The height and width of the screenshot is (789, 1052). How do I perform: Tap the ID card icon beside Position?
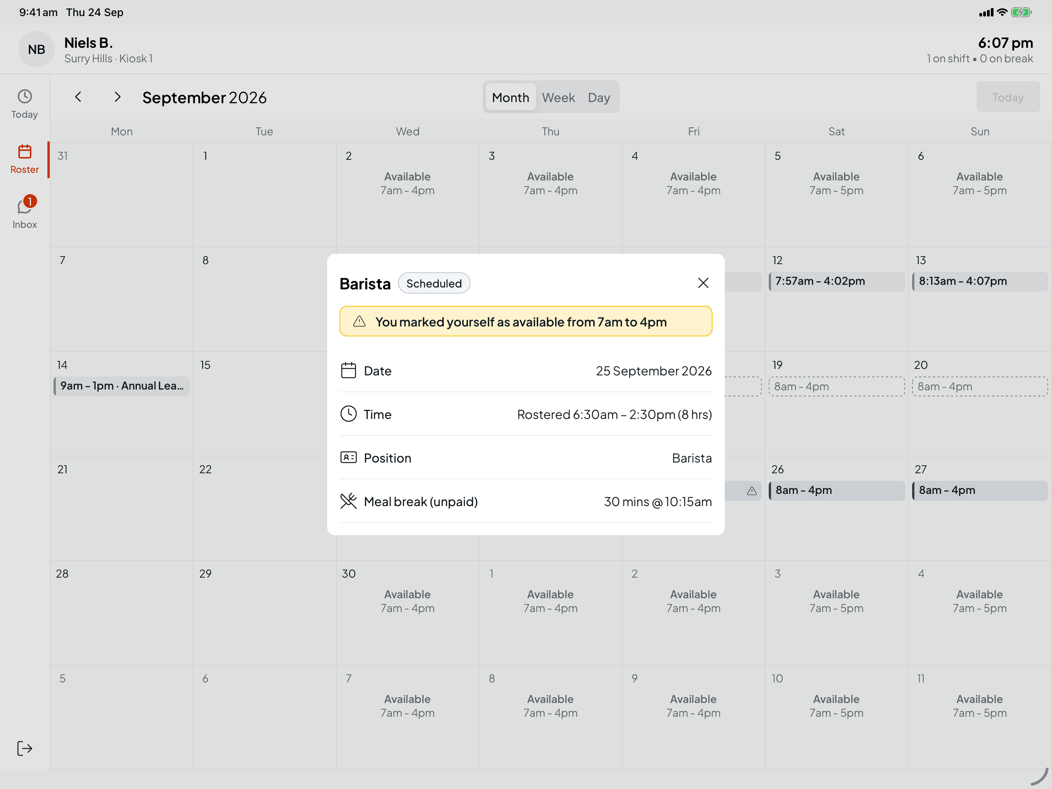[348, 458]
